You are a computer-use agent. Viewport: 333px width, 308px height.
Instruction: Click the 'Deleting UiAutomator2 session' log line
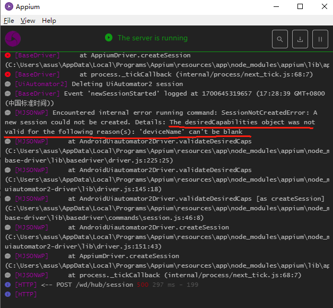click(x=127, y=84)
